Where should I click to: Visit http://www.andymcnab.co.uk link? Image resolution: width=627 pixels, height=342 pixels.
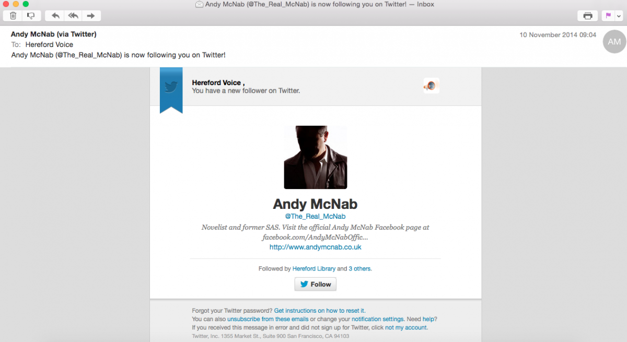(x=315, y=247)
